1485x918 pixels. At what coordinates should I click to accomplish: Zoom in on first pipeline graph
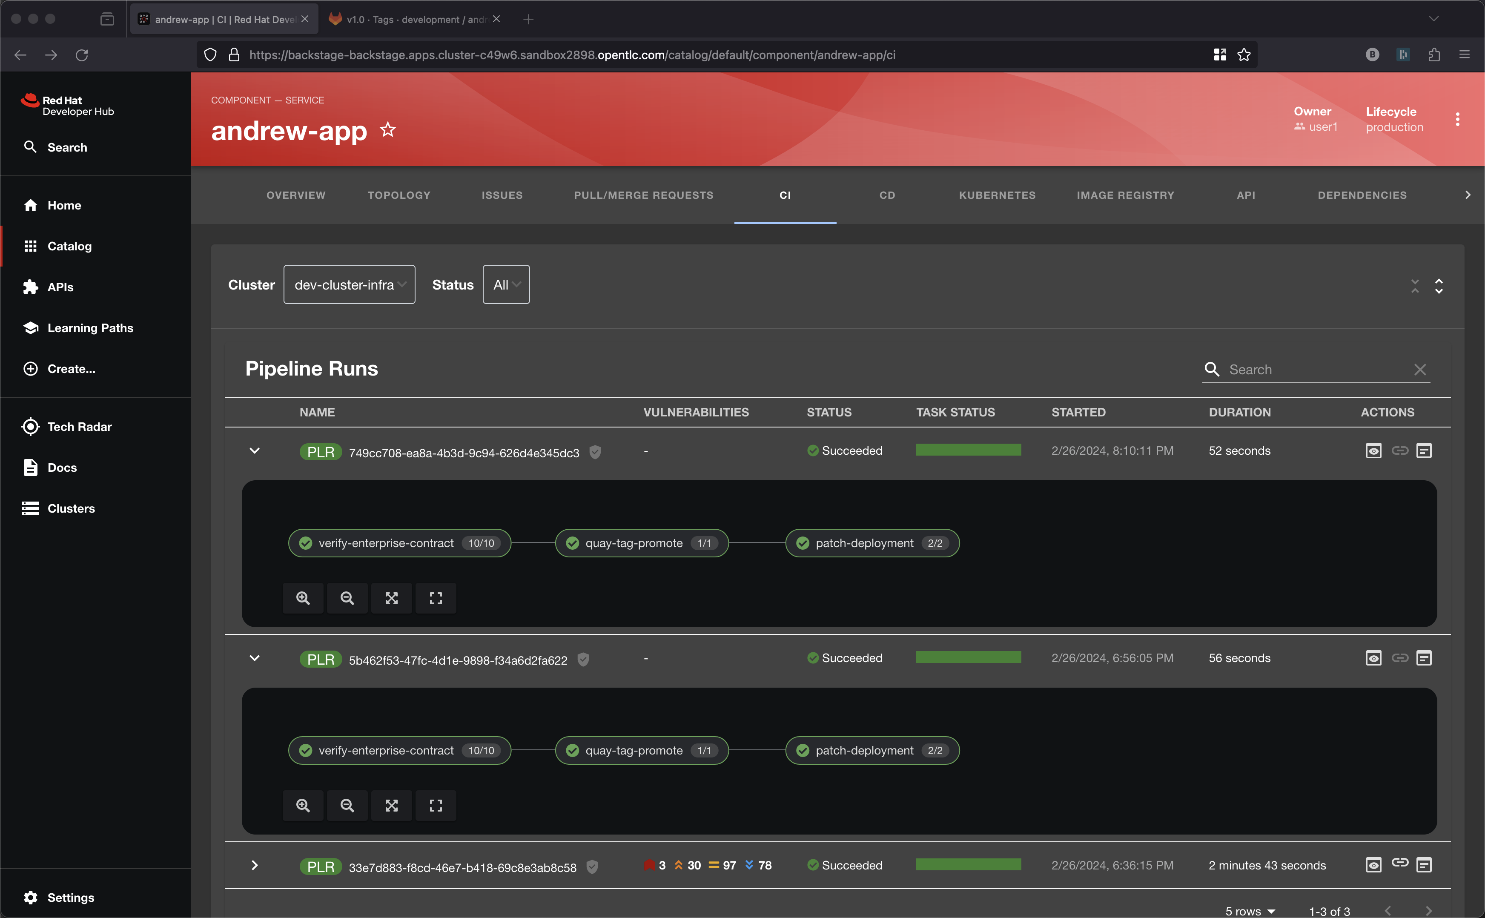tap(303, 598)
